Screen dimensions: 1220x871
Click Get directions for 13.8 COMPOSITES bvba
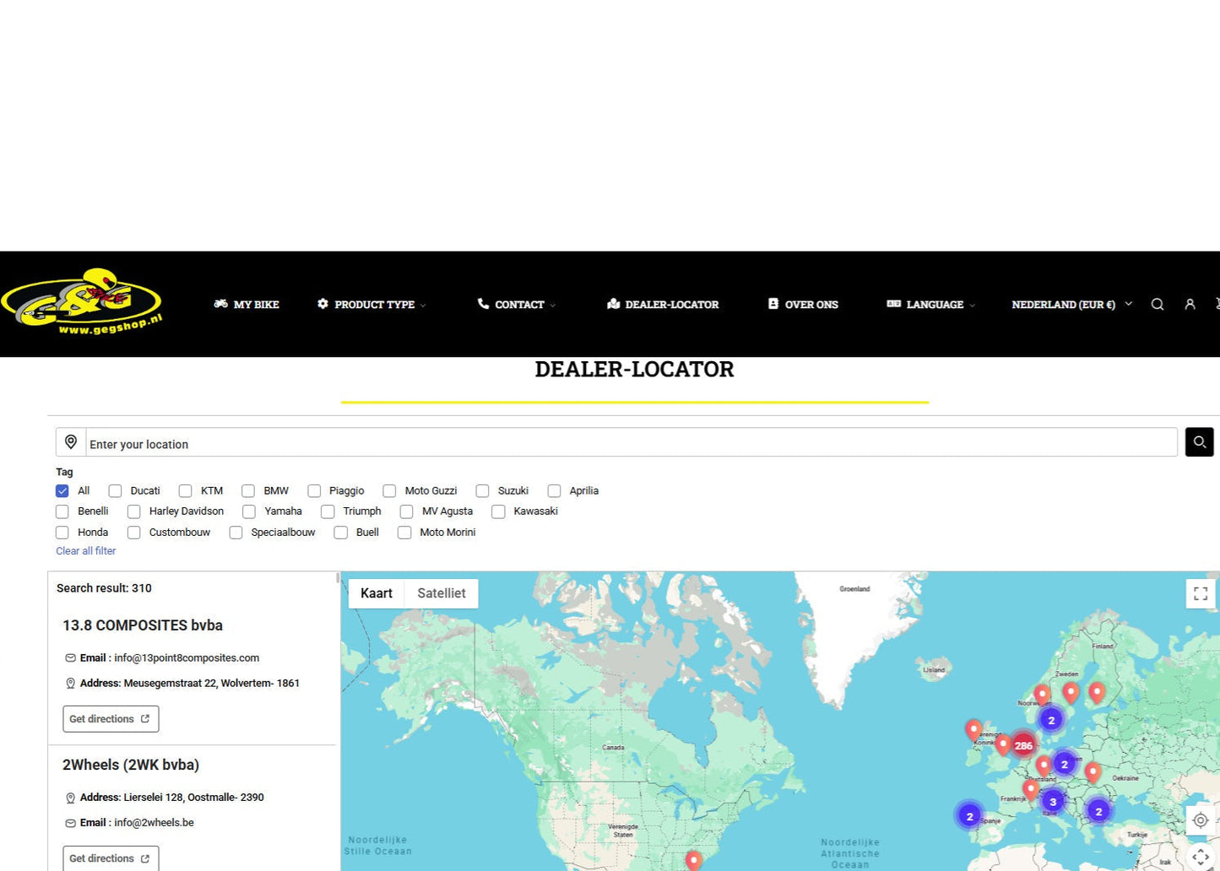click(111, 719)
